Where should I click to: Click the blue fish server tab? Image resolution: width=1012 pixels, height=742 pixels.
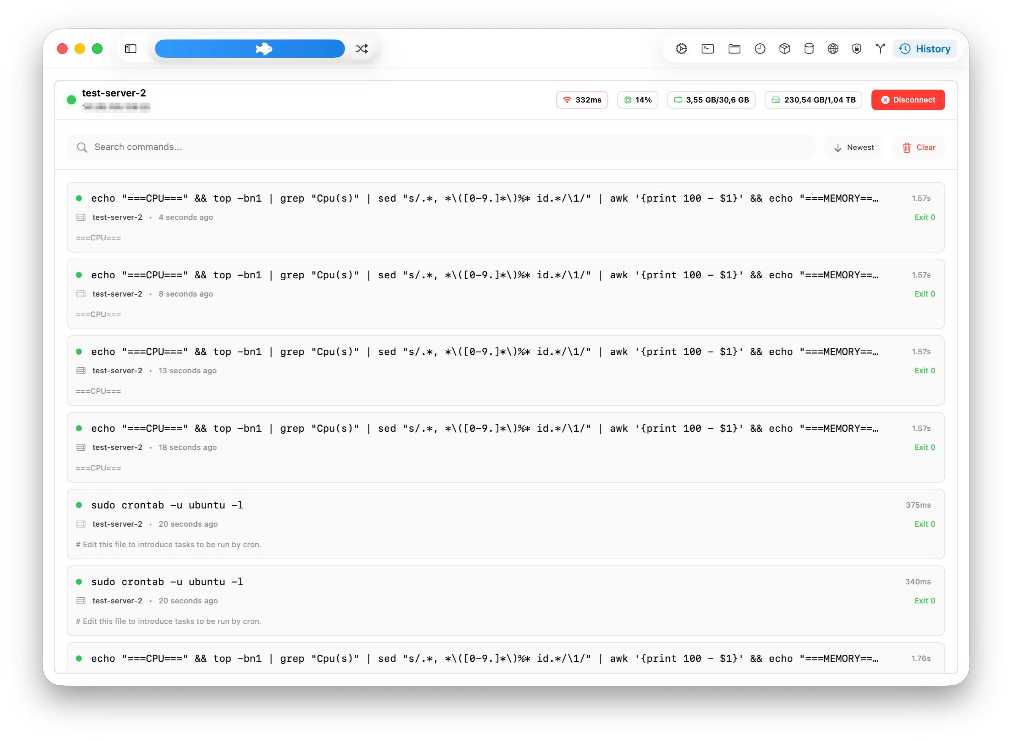[250, 49]
